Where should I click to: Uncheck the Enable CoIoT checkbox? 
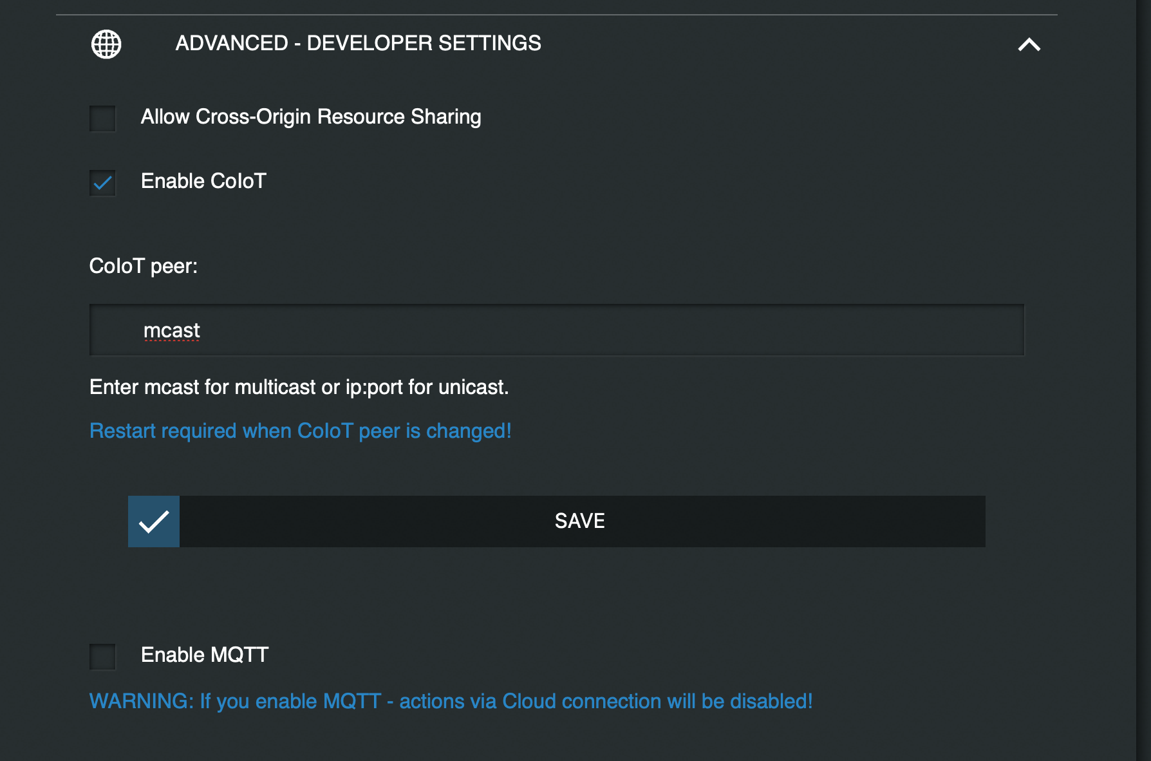(102, 183)
